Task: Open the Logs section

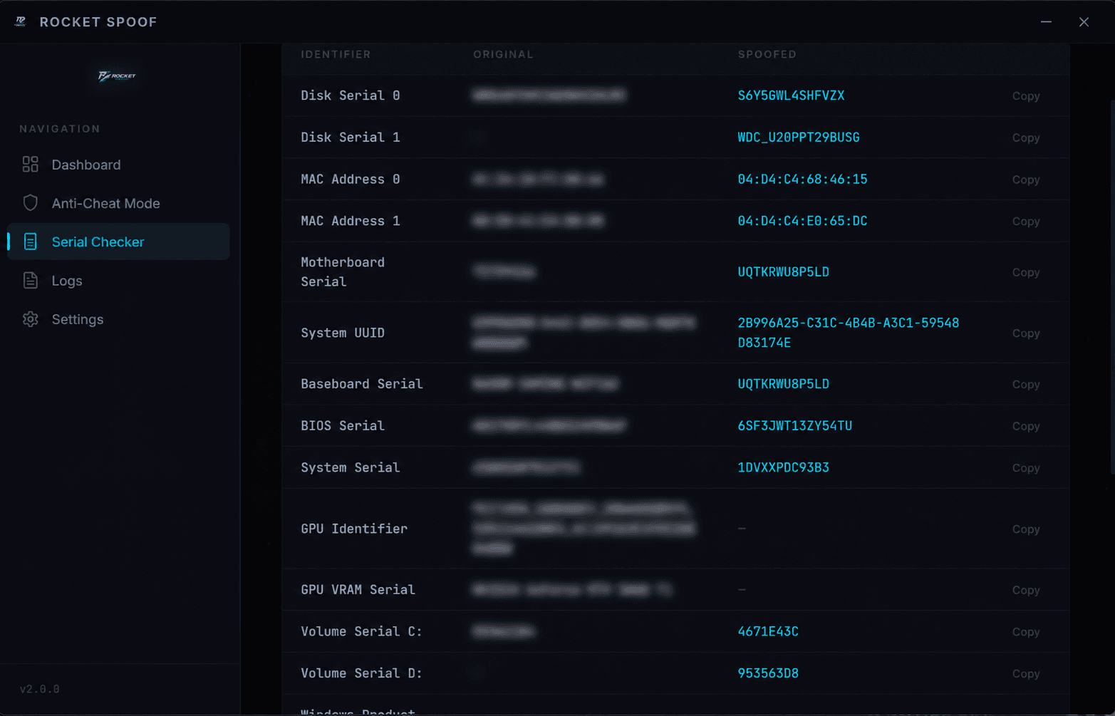Action: (x=118, y=281)
